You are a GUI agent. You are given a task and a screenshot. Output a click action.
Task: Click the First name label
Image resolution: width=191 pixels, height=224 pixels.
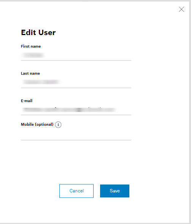pos(31,46)
